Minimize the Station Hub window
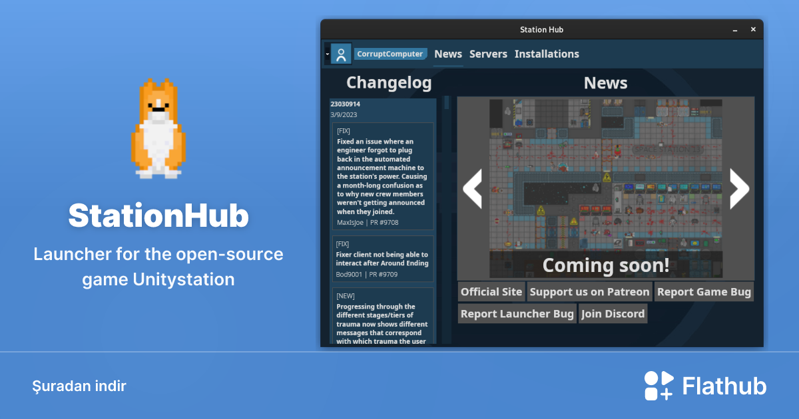 [734, 29]
